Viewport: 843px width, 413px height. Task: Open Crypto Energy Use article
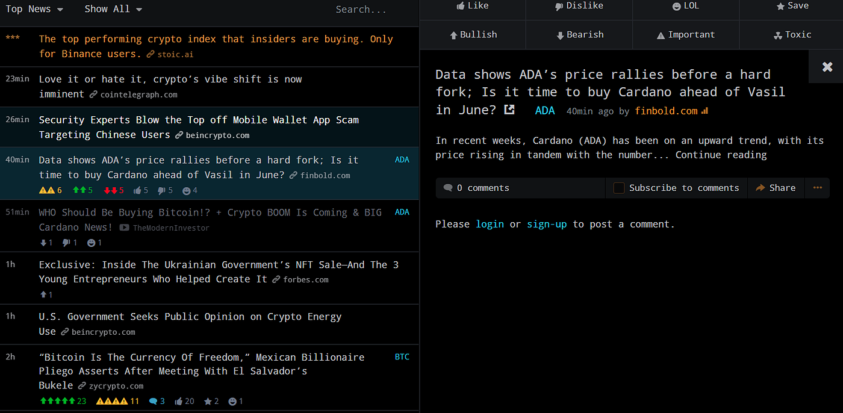click(190, 324)
